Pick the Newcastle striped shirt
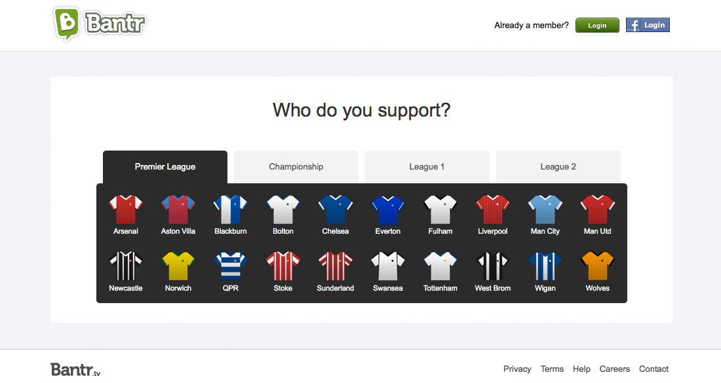Viewport: 721px width, 383px height. pos(126,266)
